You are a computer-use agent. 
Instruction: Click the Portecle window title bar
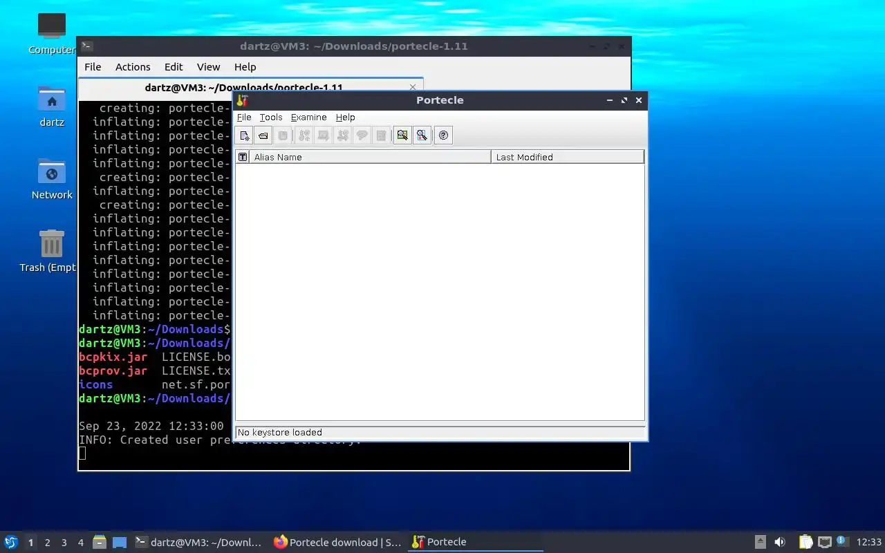click(x=440, y=100)
